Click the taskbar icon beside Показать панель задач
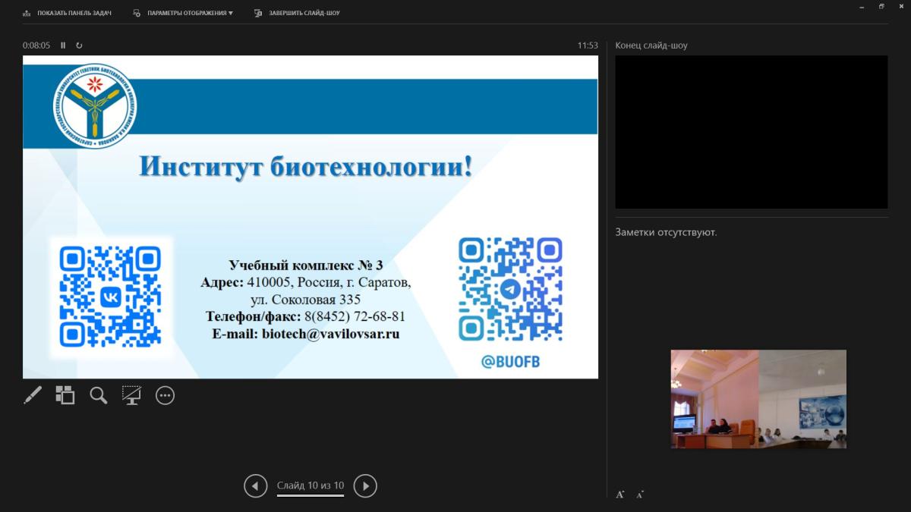 pos(27,13)
